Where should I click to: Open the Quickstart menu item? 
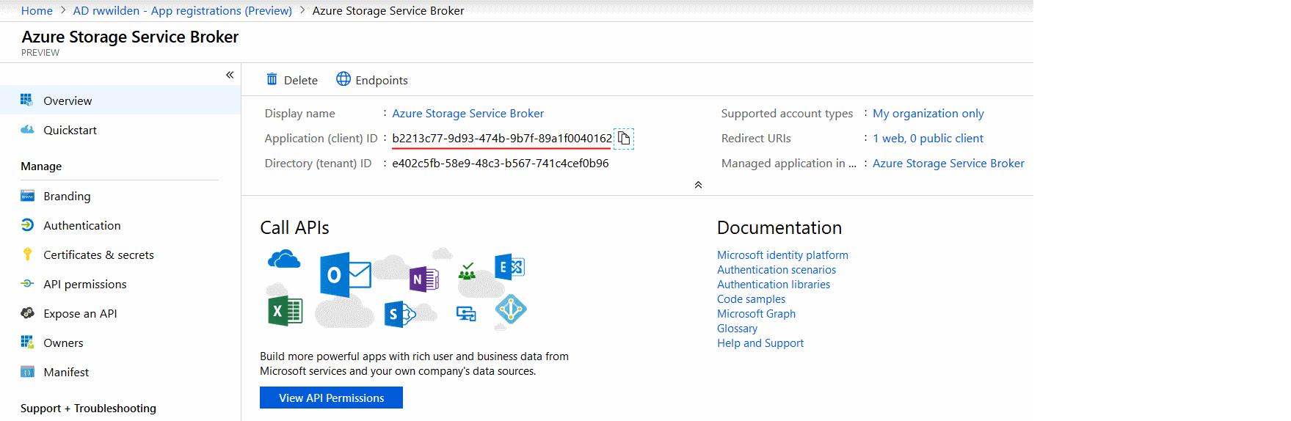(120, 130)
